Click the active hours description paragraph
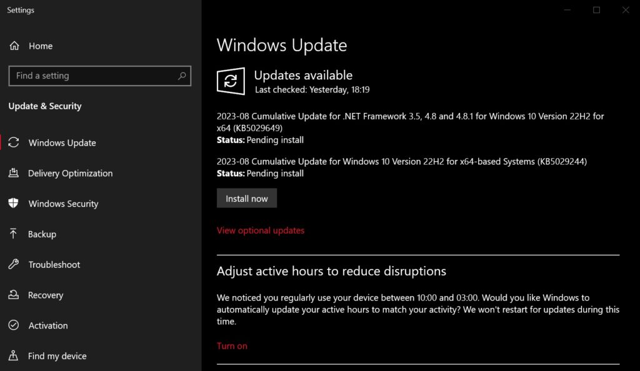 click(x=418, y=309)
